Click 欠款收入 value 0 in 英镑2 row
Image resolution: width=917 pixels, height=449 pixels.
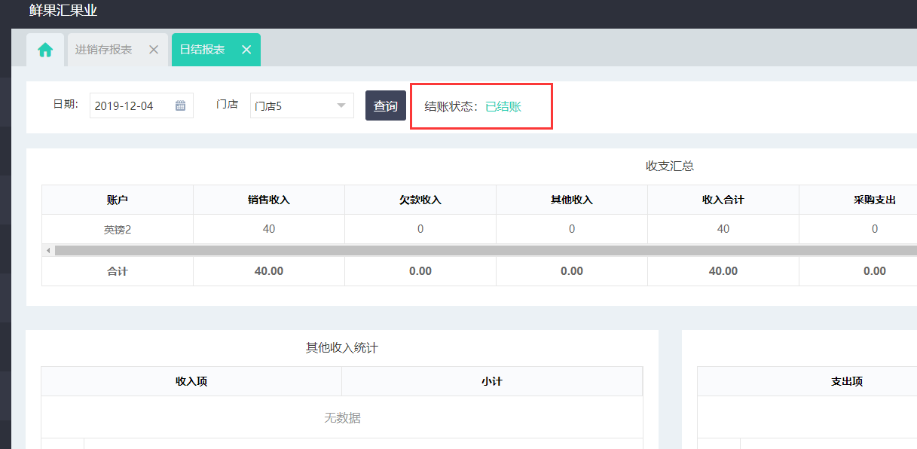[x=420, y=229]
